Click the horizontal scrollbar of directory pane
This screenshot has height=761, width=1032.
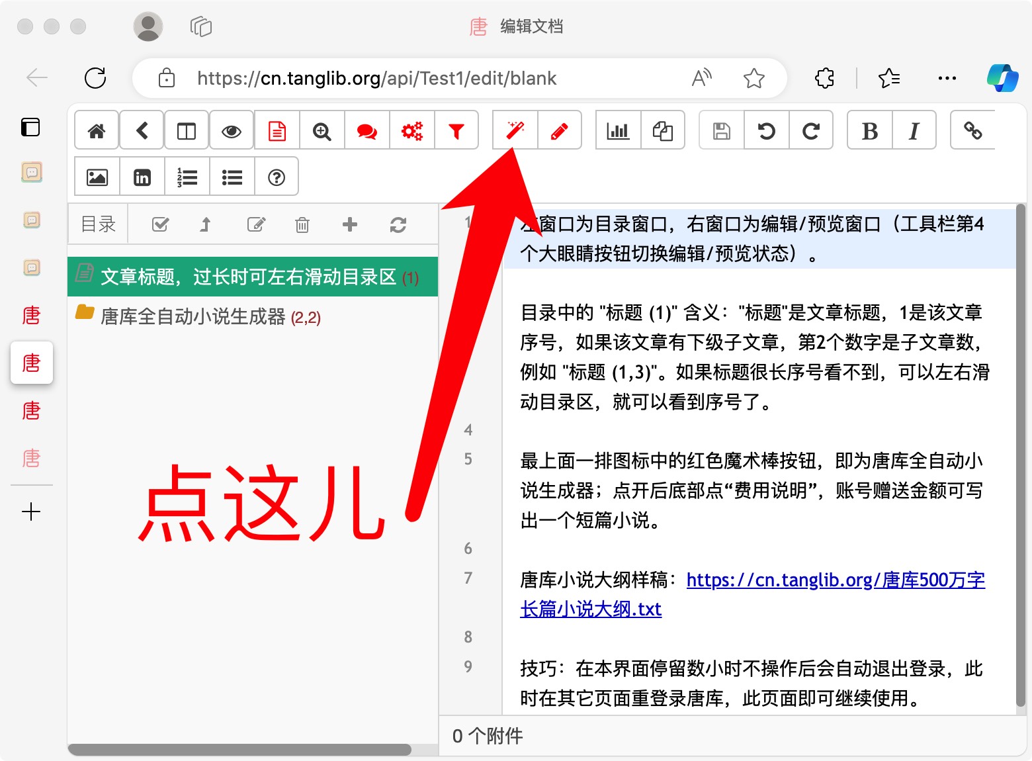(x=239, y=749)
